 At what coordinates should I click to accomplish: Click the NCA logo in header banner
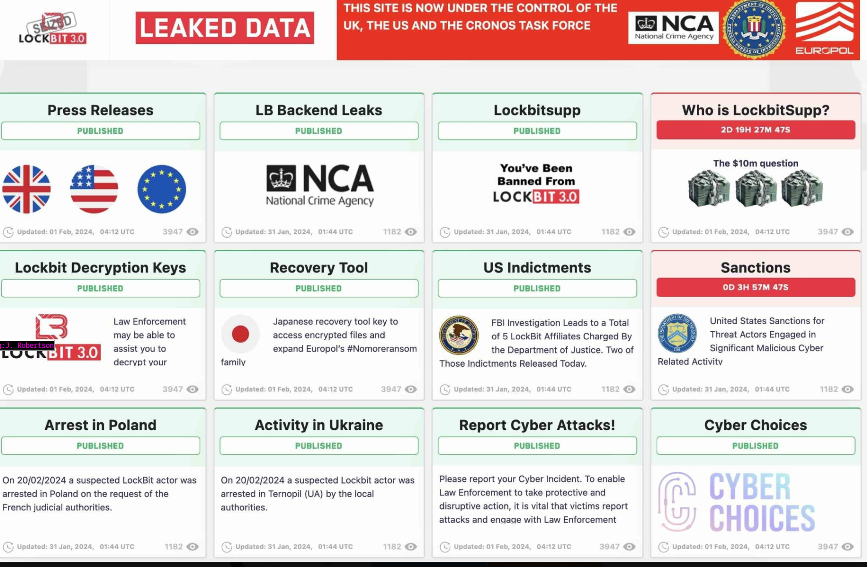click(673, 28)
